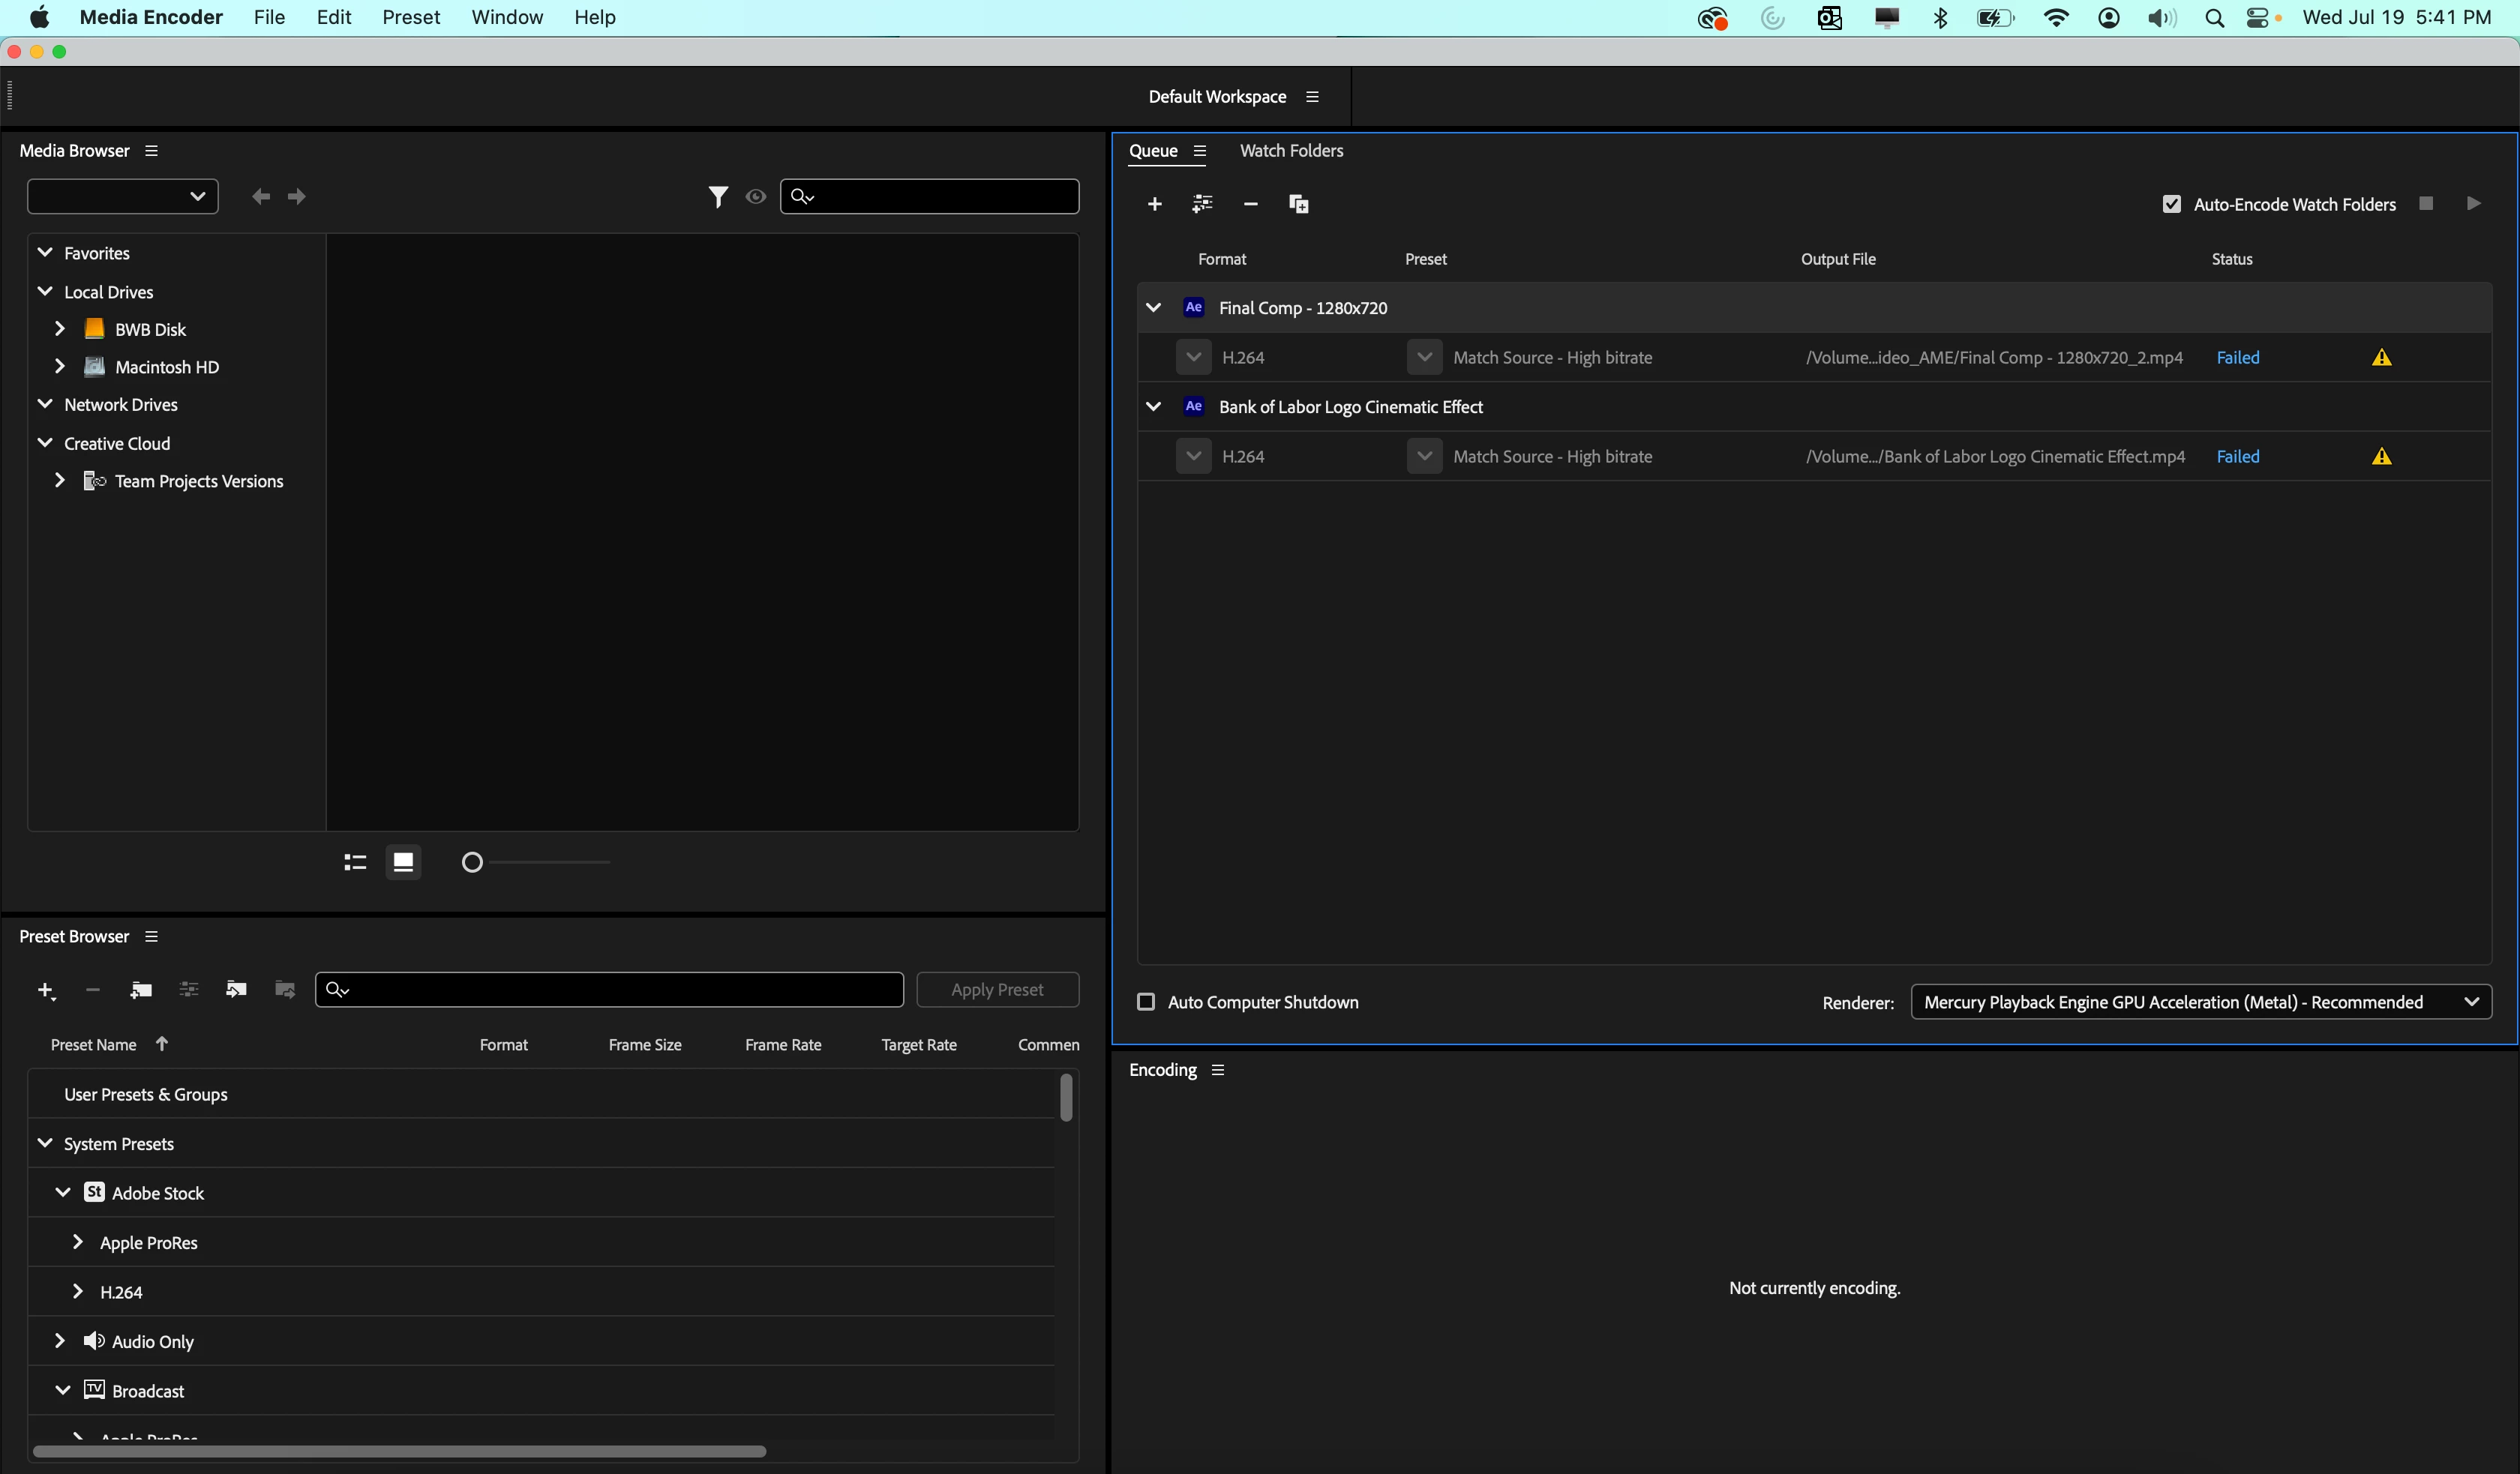Expand the BWB Disk drive
Image resolution: width=2520 pixels, height=1474 pixels.
click(60, 329)
